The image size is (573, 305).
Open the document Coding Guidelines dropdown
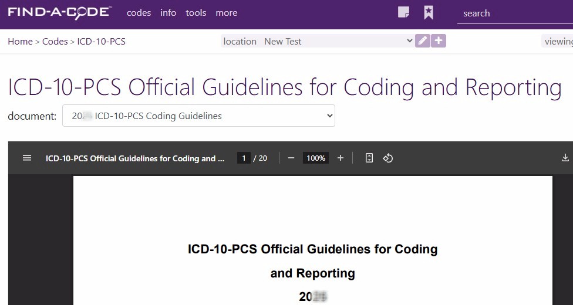pyautogui.click(x=198, y=116)
